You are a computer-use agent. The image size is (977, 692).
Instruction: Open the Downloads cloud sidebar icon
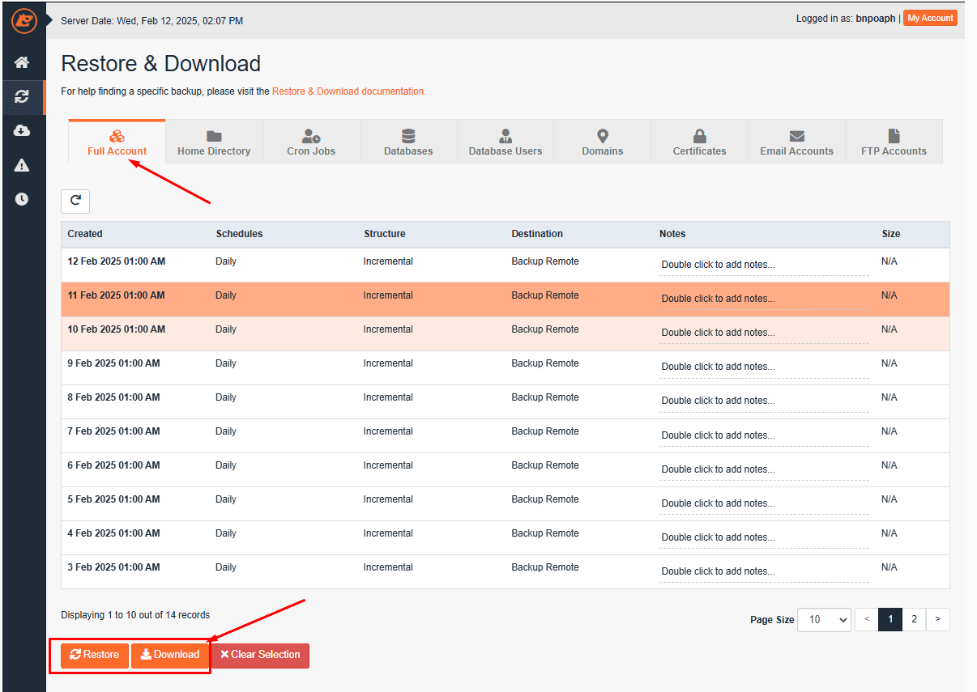coord(22,131)
